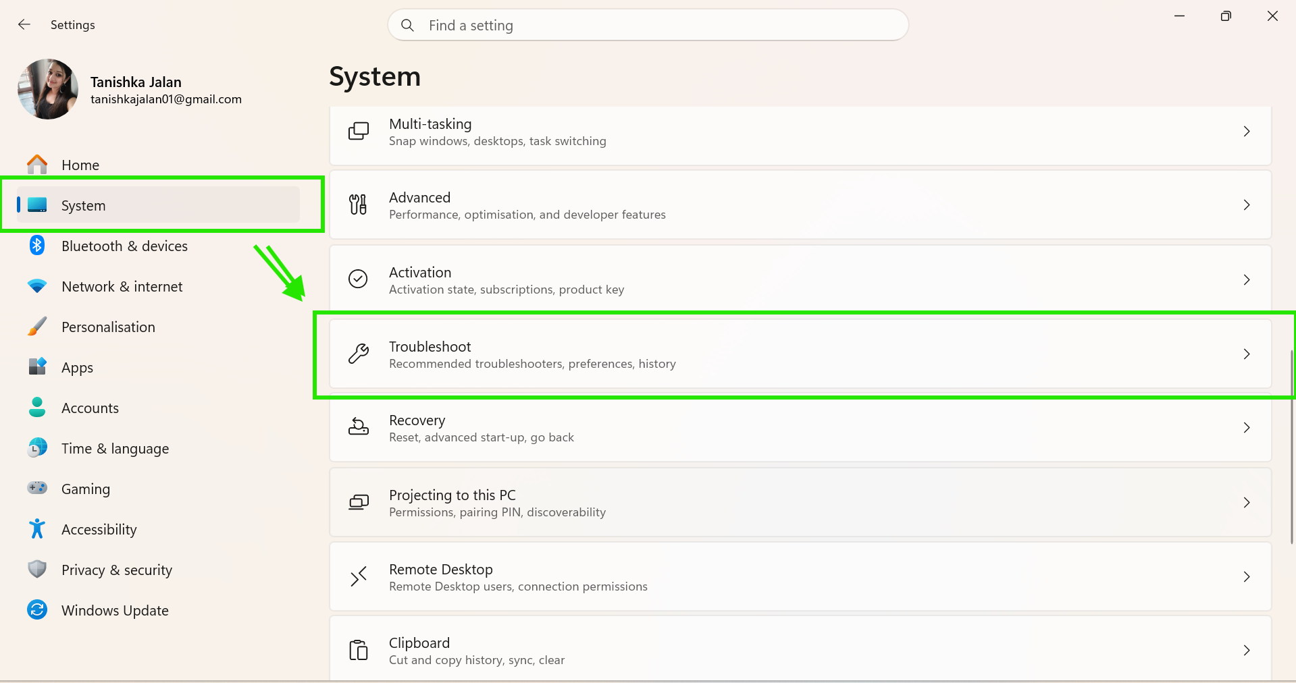The width and height of the screenshot is (1296, 683).
Task: Click the Recovery icon
Action: coord(359,427)
